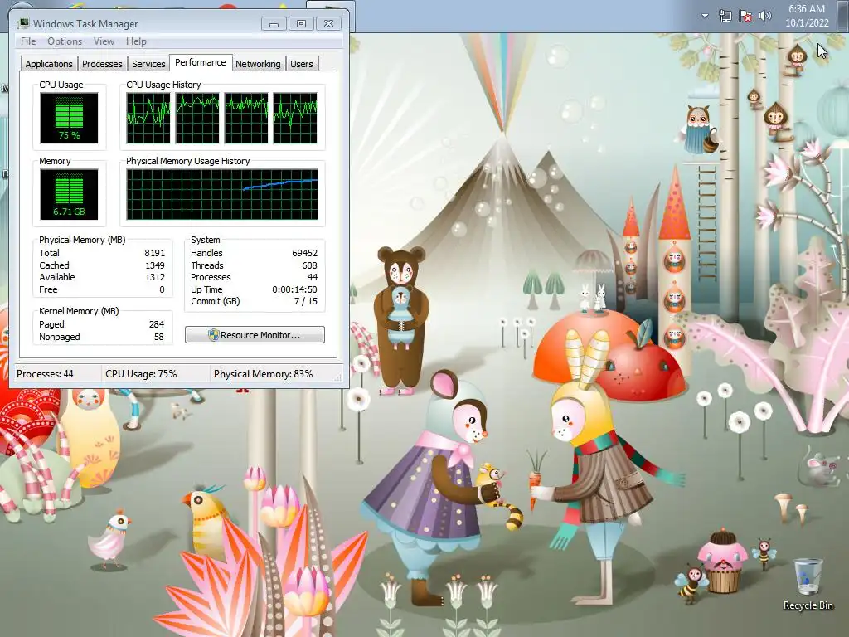Switch to the Applications tab
The width and height of the screenshot is (849, 637).
(x=49, y=64)
